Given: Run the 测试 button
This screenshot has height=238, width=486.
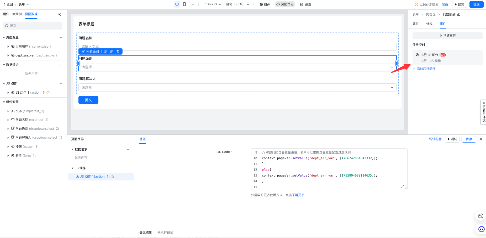Looking at the screenshot, I should 452,139.
